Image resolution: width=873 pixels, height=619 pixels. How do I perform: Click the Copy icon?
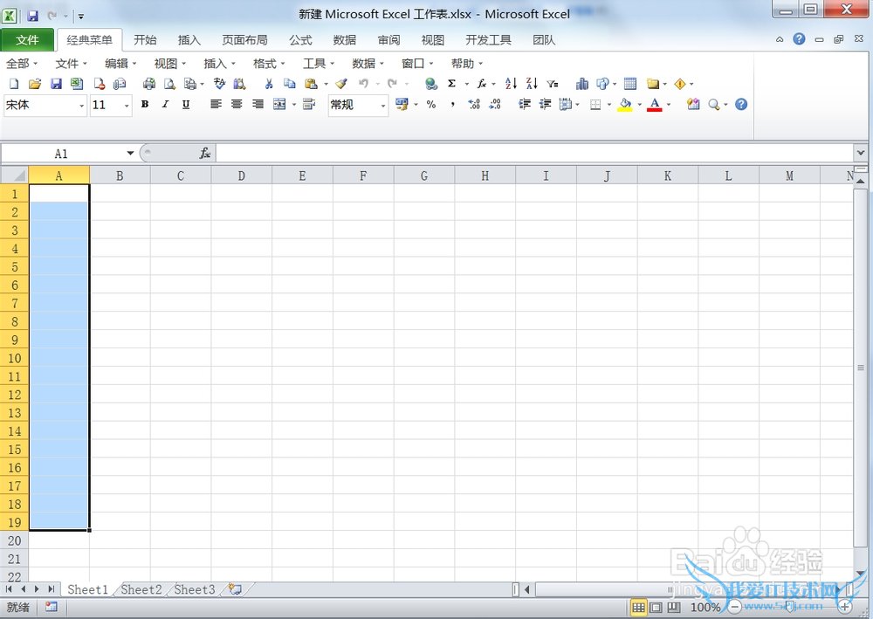pyautogui.click(x=290, y=84)
